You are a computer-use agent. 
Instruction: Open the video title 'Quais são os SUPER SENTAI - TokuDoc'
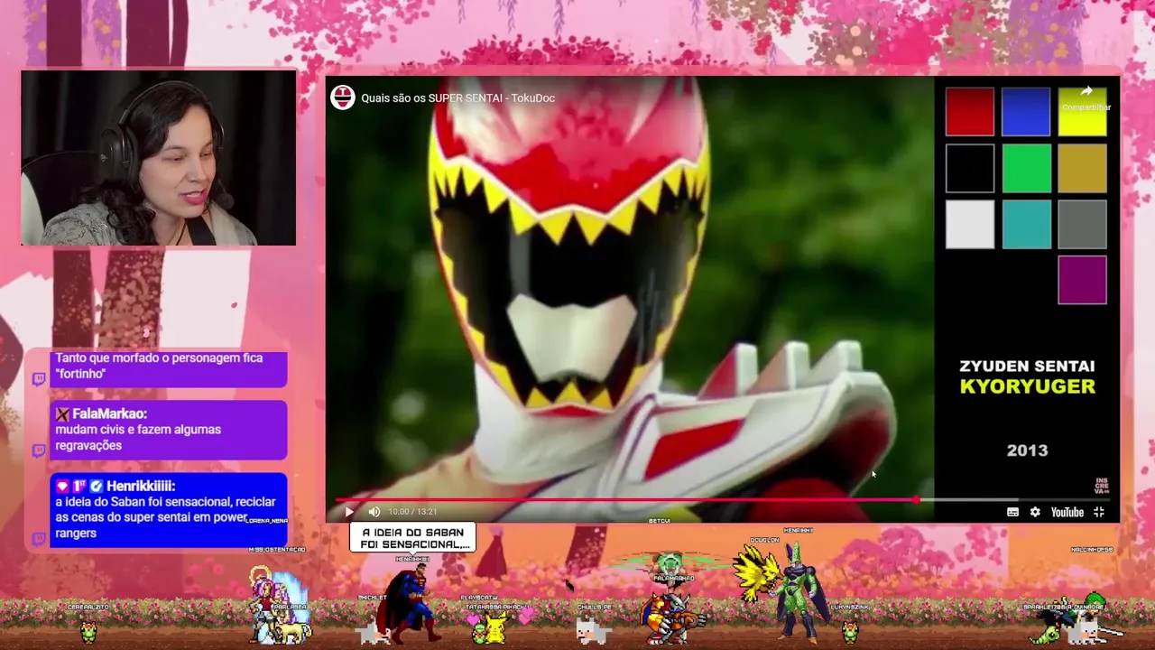(457, 97)
